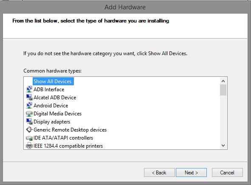Click the Alcatel ADB Device icon
Image resolution: width=251 pixels, height=185 pixels.
click(x=29, y=97)
